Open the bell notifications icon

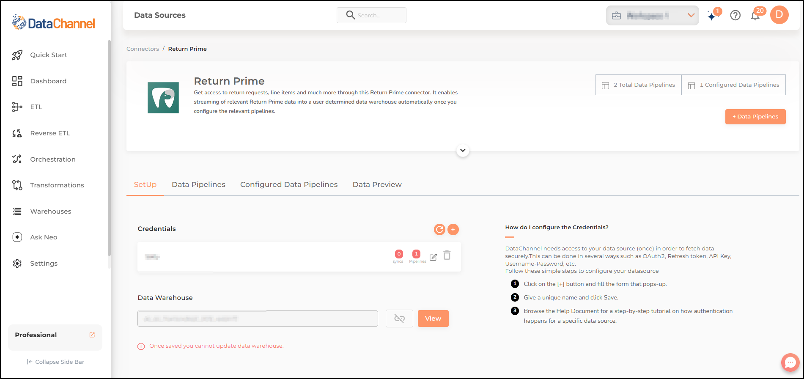755,16
